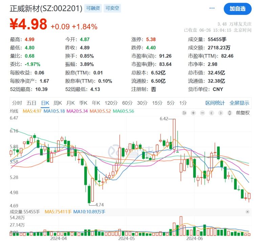
Task: Select the 月K chart tab
Action: pyautogui.click(x=70, y=103)
